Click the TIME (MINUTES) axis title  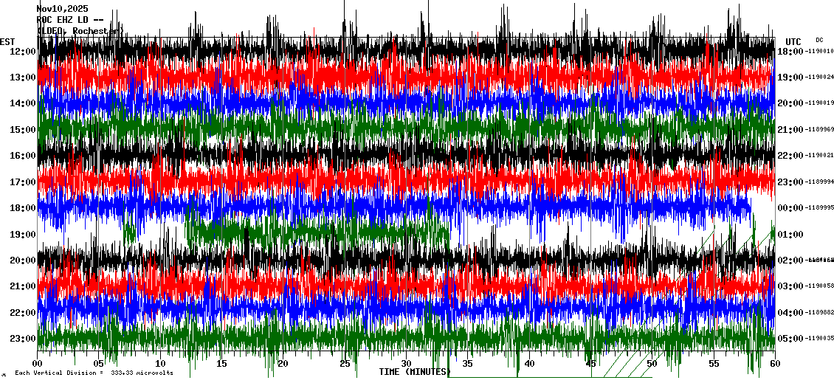pos(413,372)
